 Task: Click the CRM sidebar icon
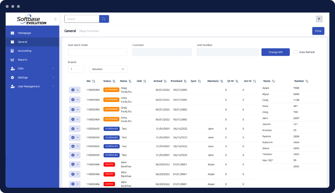click(13, 68)
